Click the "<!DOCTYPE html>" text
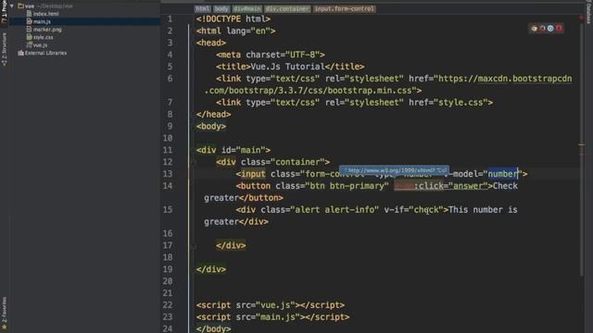 (x=233, y=18)
